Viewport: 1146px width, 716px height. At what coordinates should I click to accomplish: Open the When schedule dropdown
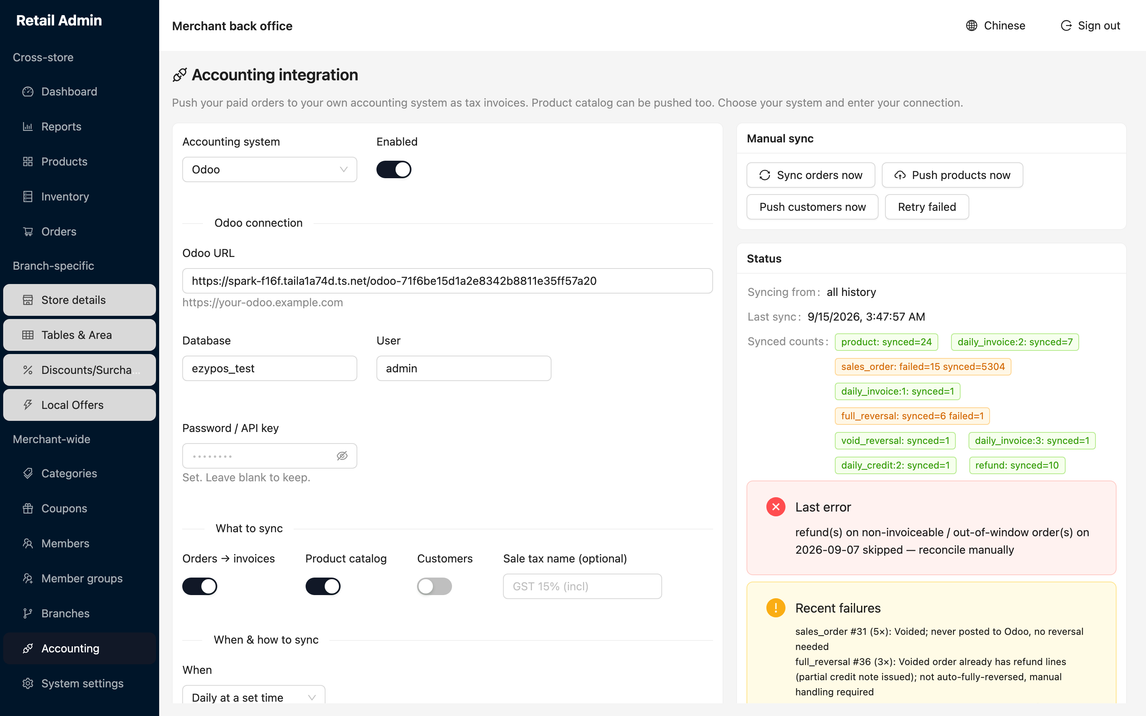pos(253,694)
